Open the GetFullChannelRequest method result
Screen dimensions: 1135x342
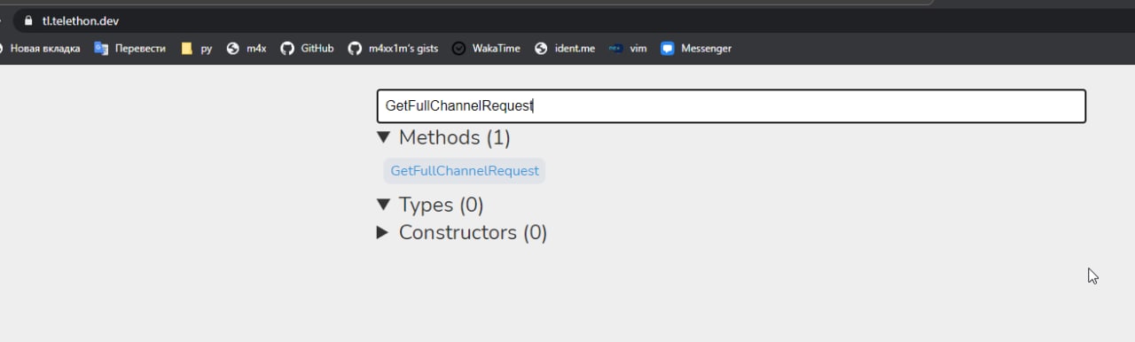[465, 171]
